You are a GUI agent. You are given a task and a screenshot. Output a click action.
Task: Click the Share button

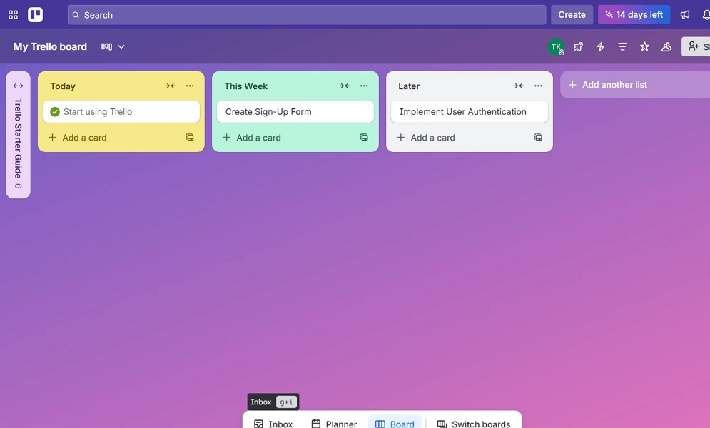pos(696,46)
